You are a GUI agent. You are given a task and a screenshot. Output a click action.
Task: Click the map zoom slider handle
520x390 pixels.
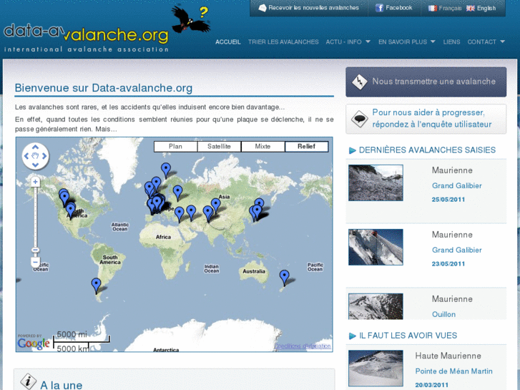pos(36,250)
